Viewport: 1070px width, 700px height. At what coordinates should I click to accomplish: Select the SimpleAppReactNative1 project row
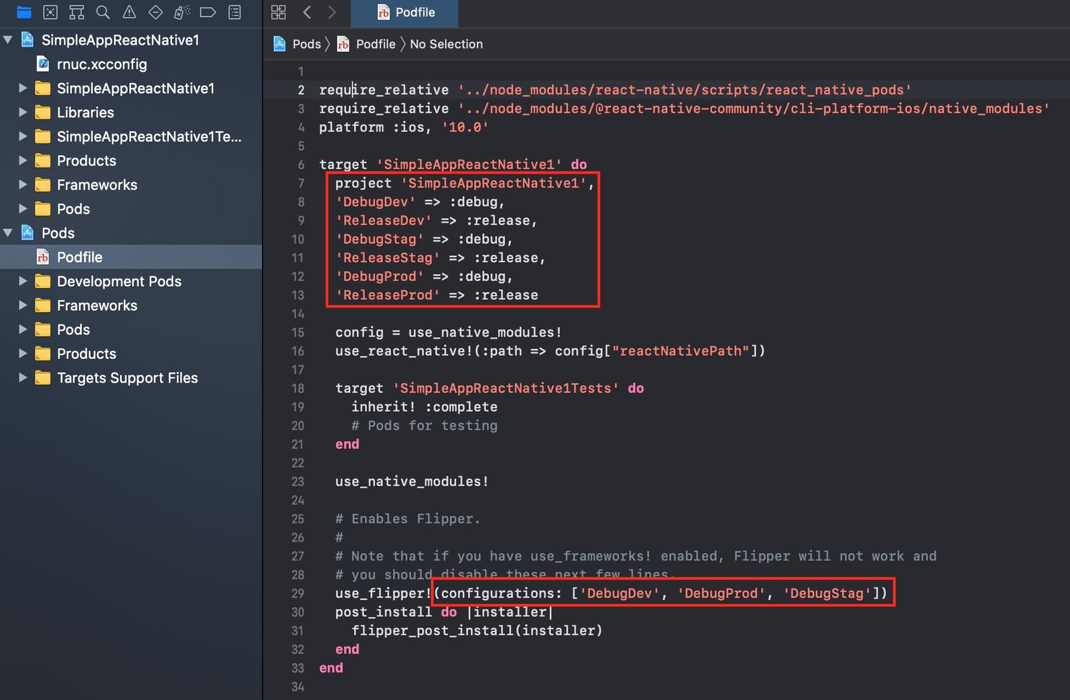point(131,40)
